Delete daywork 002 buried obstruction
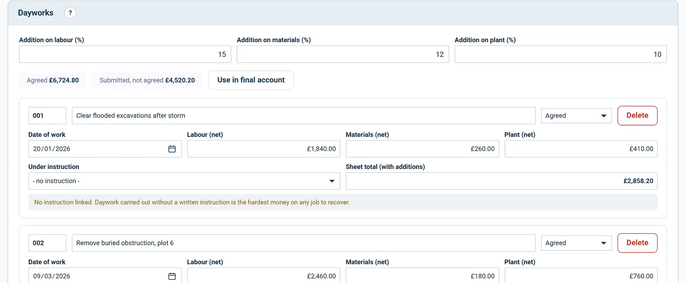 pyautogui.click(x=637, y=243)
